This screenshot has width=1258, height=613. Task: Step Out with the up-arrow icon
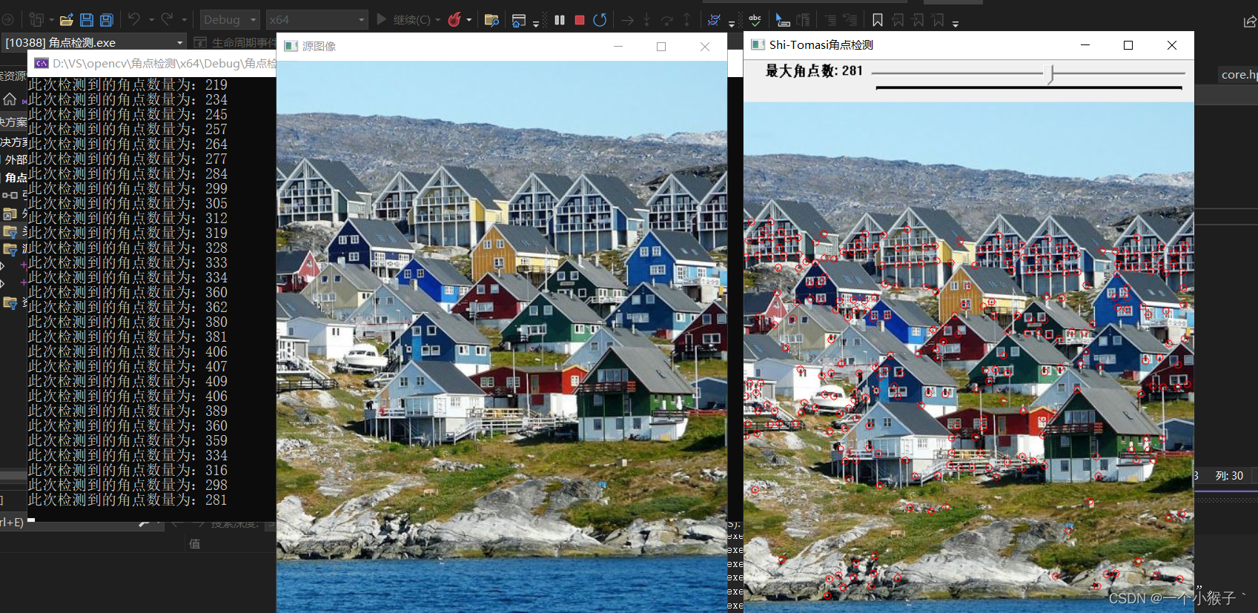pos(686,20)
